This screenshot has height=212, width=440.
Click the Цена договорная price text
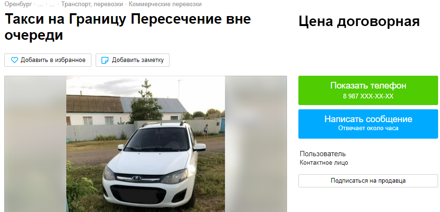(359, 22)
